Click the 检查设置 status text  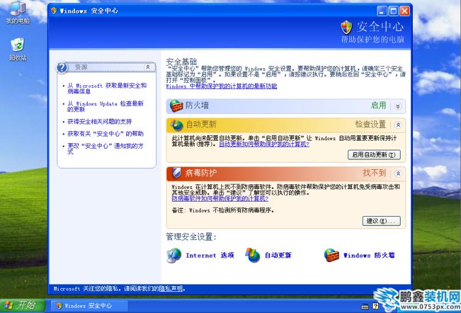[371, 124]
